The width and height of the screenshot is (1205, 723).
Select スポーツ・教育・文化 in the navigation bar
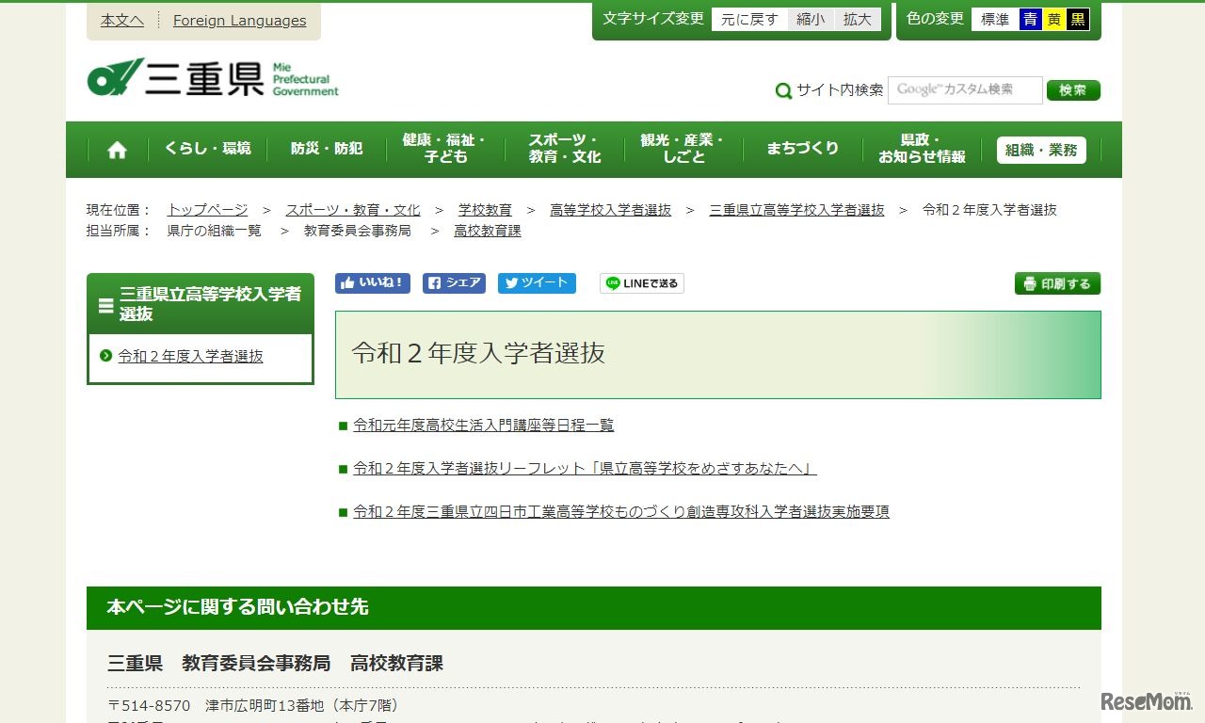tap(563, 148)
